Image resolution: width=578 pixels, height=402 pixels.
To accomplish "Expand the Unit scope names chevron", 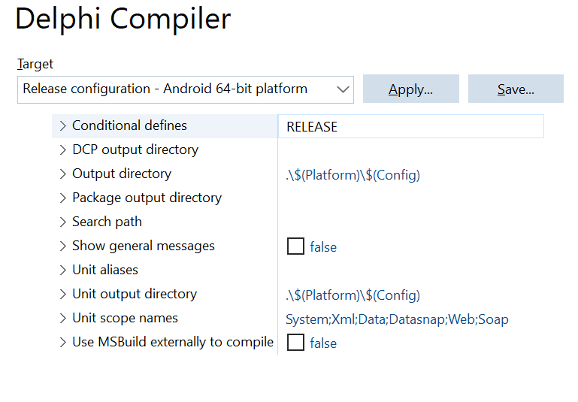I will pyautogui.click(x=62, y=319).
